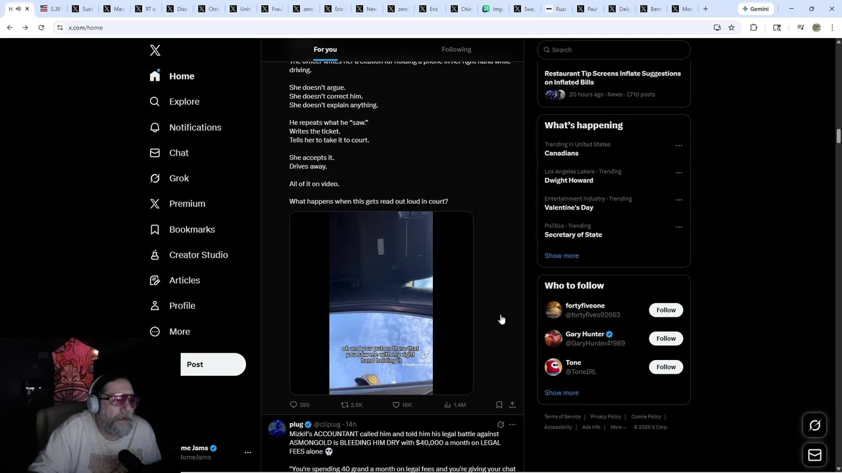The width and height of the screenshot is (842, 473).
Task: Open Bookmarks in the sidebar
Action: click(182, 229)
